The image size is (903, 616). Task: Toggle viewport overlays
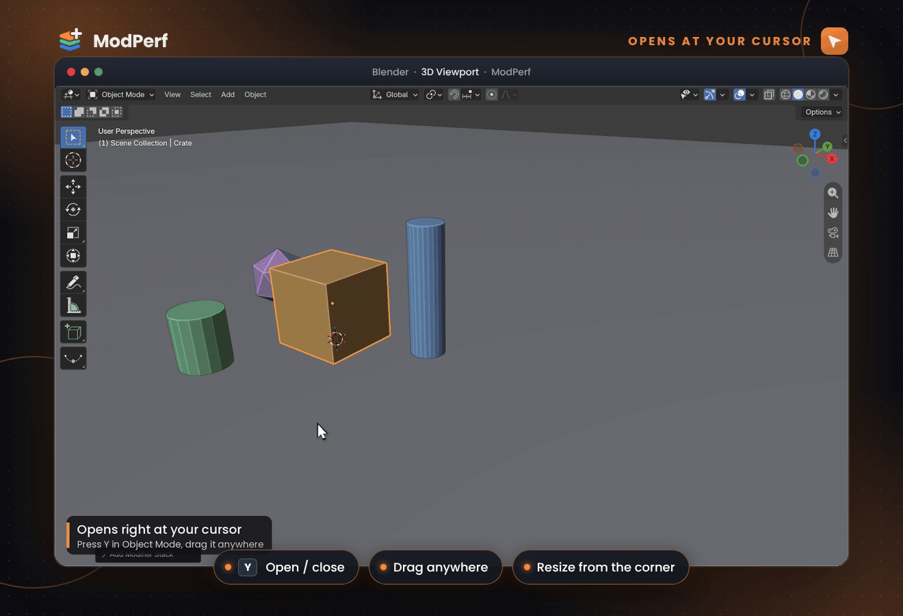(740, 94)
